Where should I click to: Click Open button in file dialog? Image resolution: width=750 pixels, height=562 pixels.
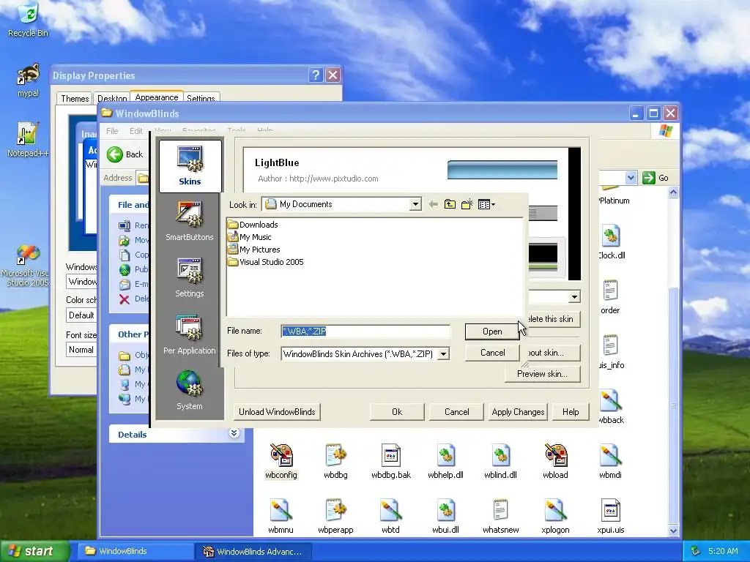[492, 331]
